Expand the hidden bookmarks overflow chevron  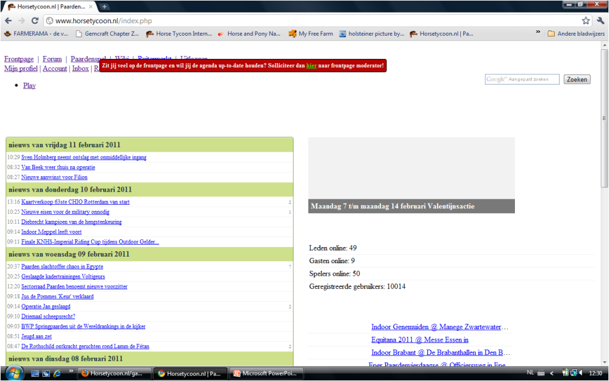click(538, 33)
